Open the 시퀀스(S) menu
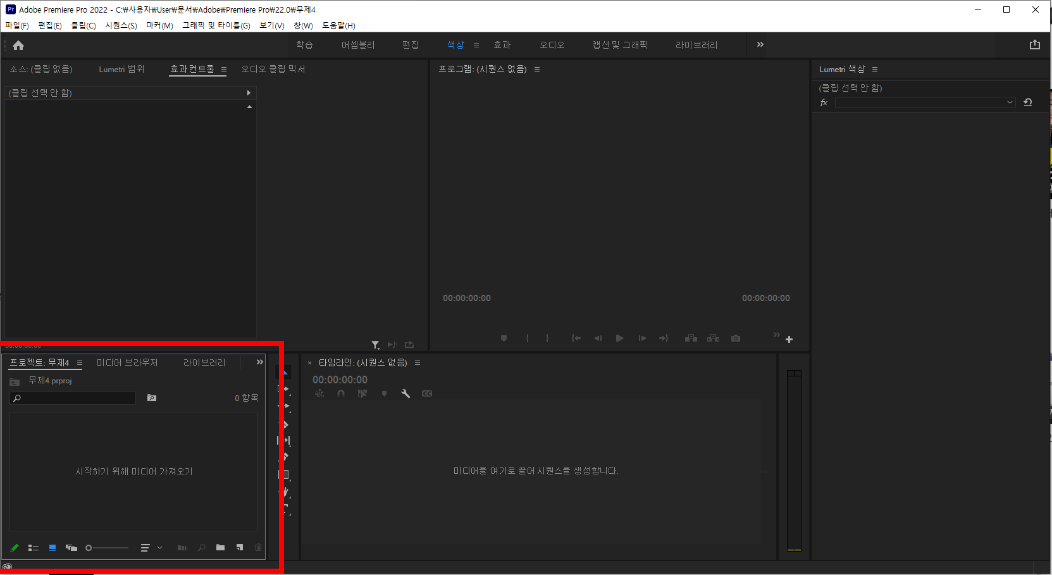 pos(121,25)
